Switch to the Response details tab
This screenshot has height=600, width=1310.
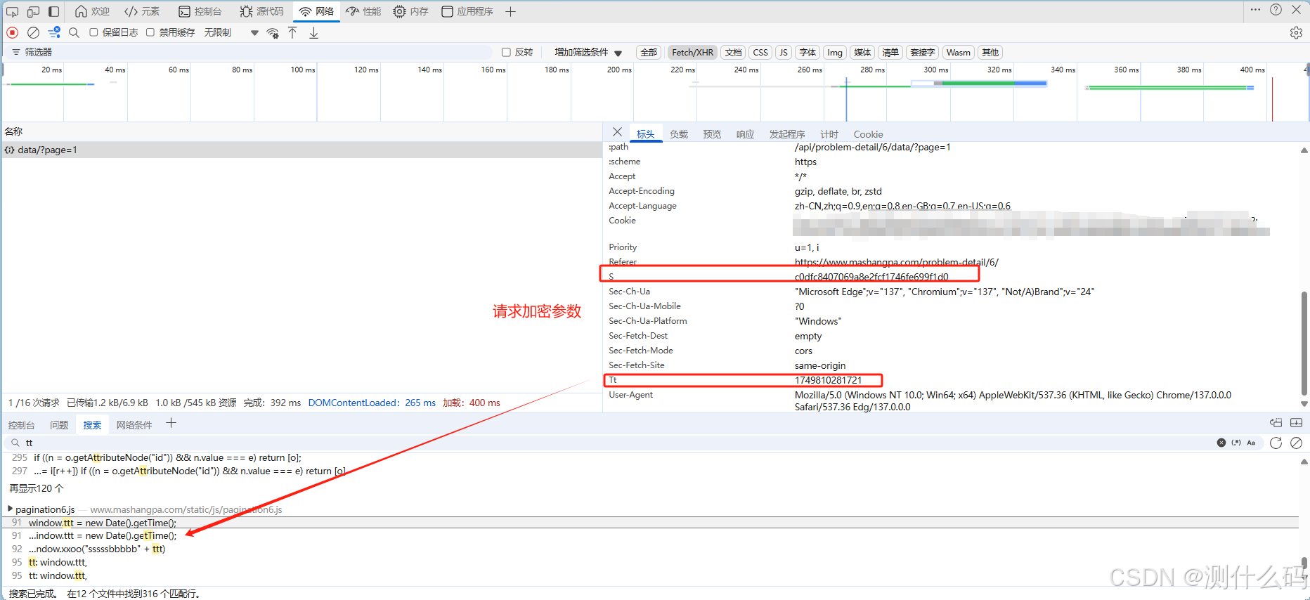745,133
